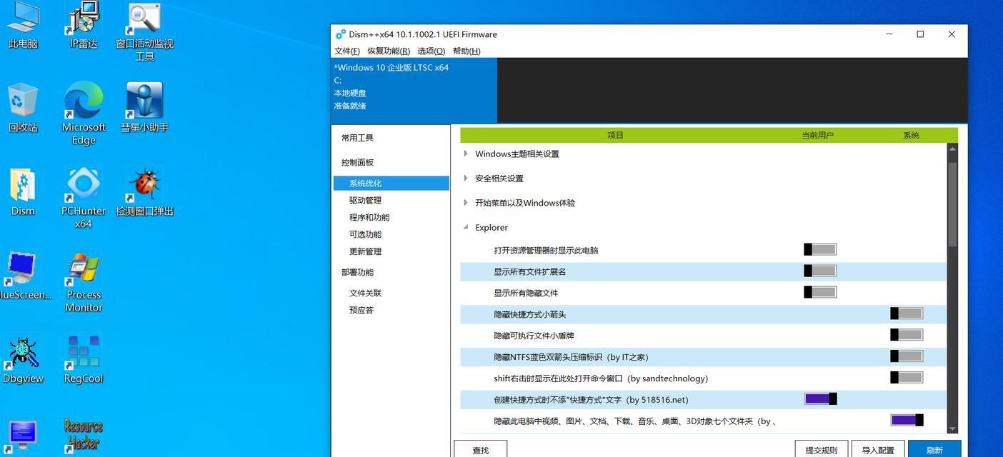This screenshot has height=457, width=1003.
Task: Click the 导入配置 button
Action: pyautogui.click(x=878, y=449)
